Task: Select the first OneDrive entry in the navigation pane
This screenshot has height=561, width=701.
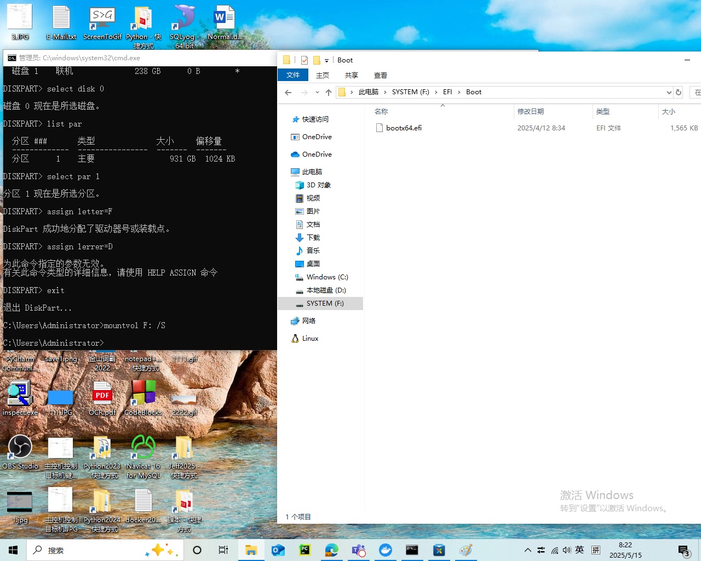Action: [x=317, y=136]
